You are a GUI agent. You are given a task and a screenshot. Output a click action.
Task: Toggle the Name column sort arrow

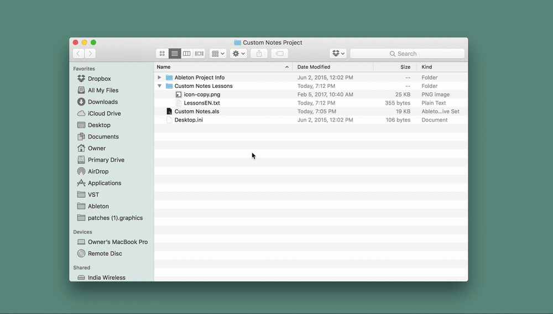(x=286, y=67)
